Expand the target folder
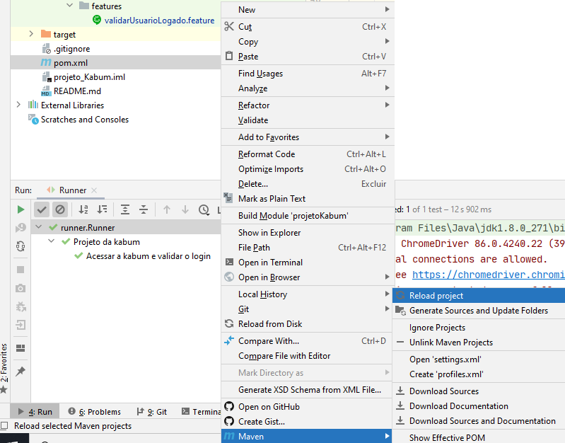This screenshot has width=565, height=443. [31, 34]
